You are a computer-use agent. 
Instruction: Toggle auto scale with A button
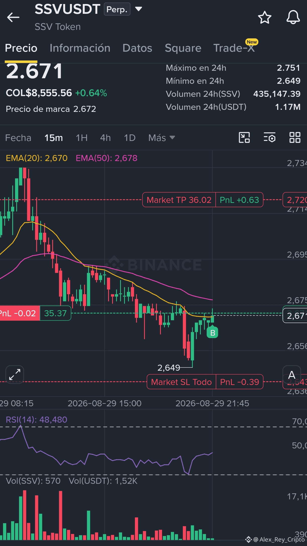pos(292,375)
